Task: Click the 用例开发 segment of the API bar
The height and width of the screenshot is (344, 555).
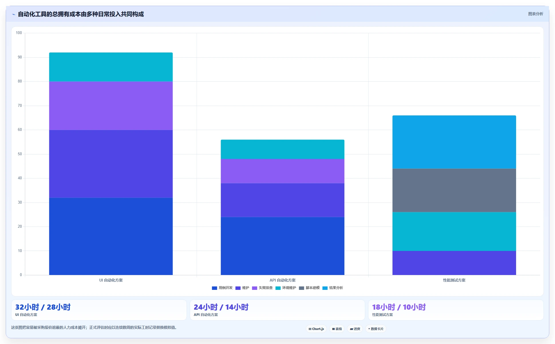Action: [283, 246]
